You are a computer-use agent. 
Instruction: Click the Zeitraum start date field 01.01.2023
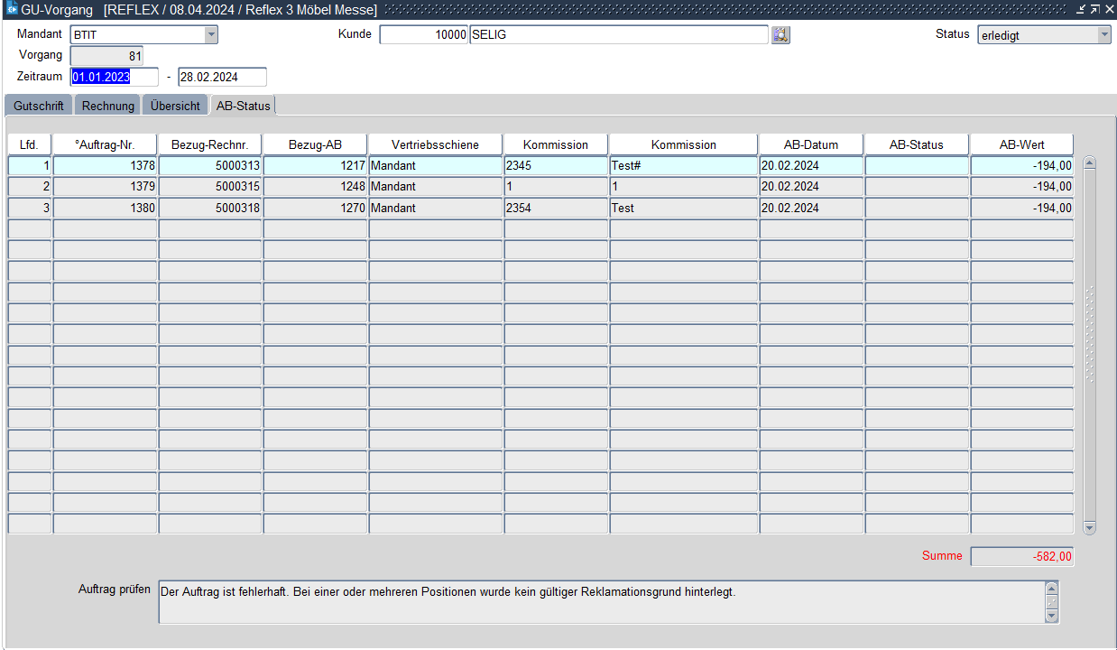pos(114,77)
